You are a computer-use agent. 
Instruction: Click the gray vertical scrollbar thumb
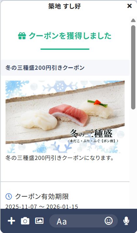click(133, 67)
